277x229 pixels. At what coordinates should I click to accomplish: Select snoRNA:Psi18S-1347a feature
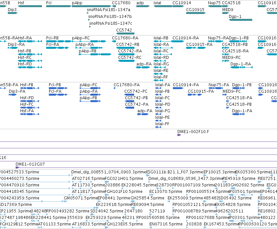click(x=88, y=13)
